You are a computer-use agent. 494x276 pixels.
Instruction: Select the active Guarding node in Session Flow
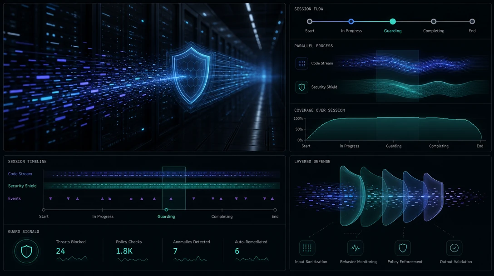click(x=393, y=21)
